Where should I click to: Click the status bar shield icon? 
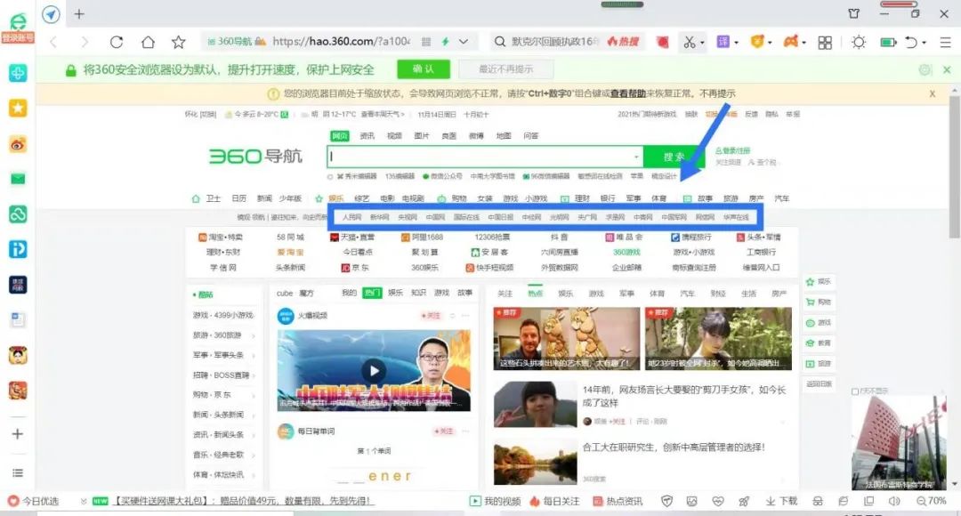click(x=666, y=501)
